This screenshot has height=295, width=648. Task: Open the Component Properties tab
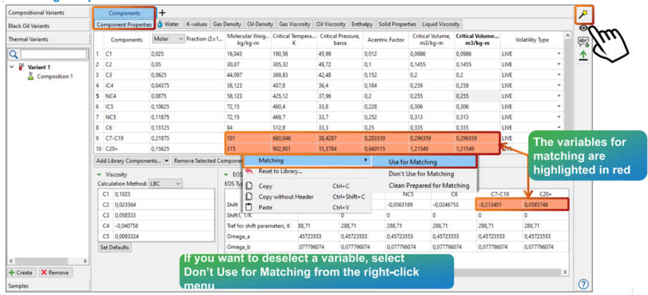point(124,25)
